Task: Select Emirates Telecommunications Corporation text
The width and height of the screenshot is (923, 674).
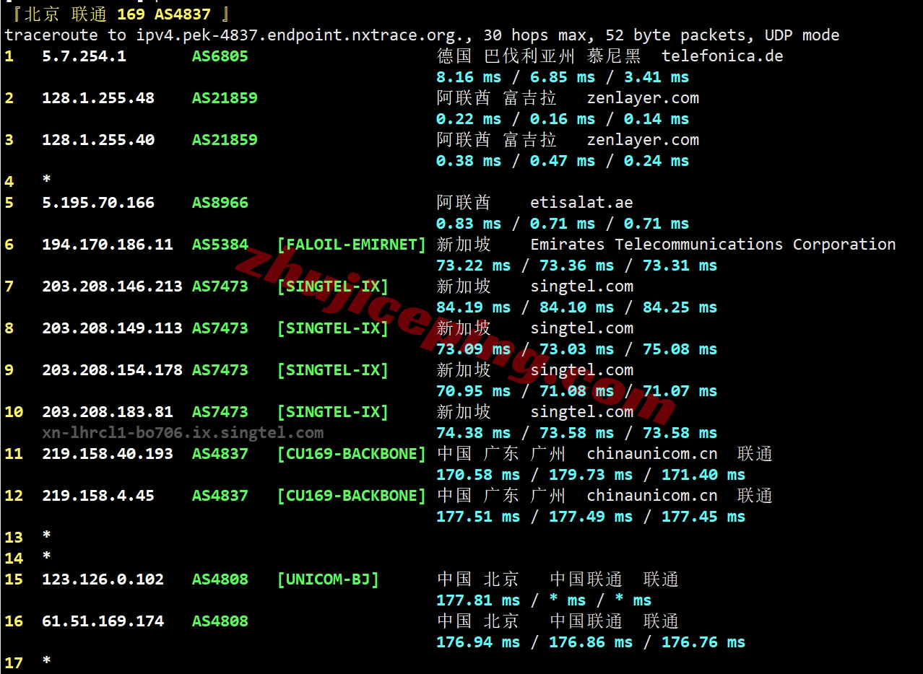Action: (x=713, y=245)
